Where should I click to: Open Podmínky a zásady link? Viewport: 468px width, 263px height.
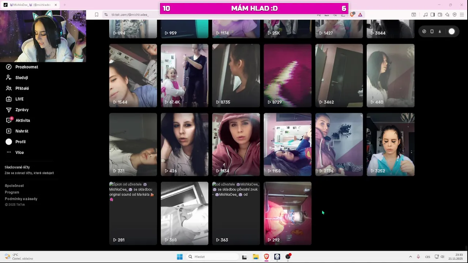[x=21, y=199]
